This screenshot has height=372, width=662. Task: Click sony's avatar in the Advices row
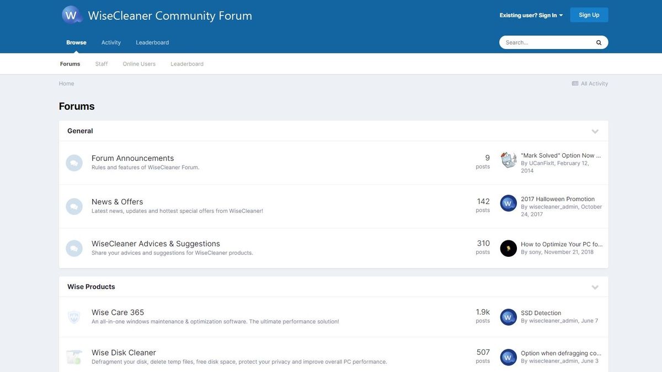(x=508, y=248)
